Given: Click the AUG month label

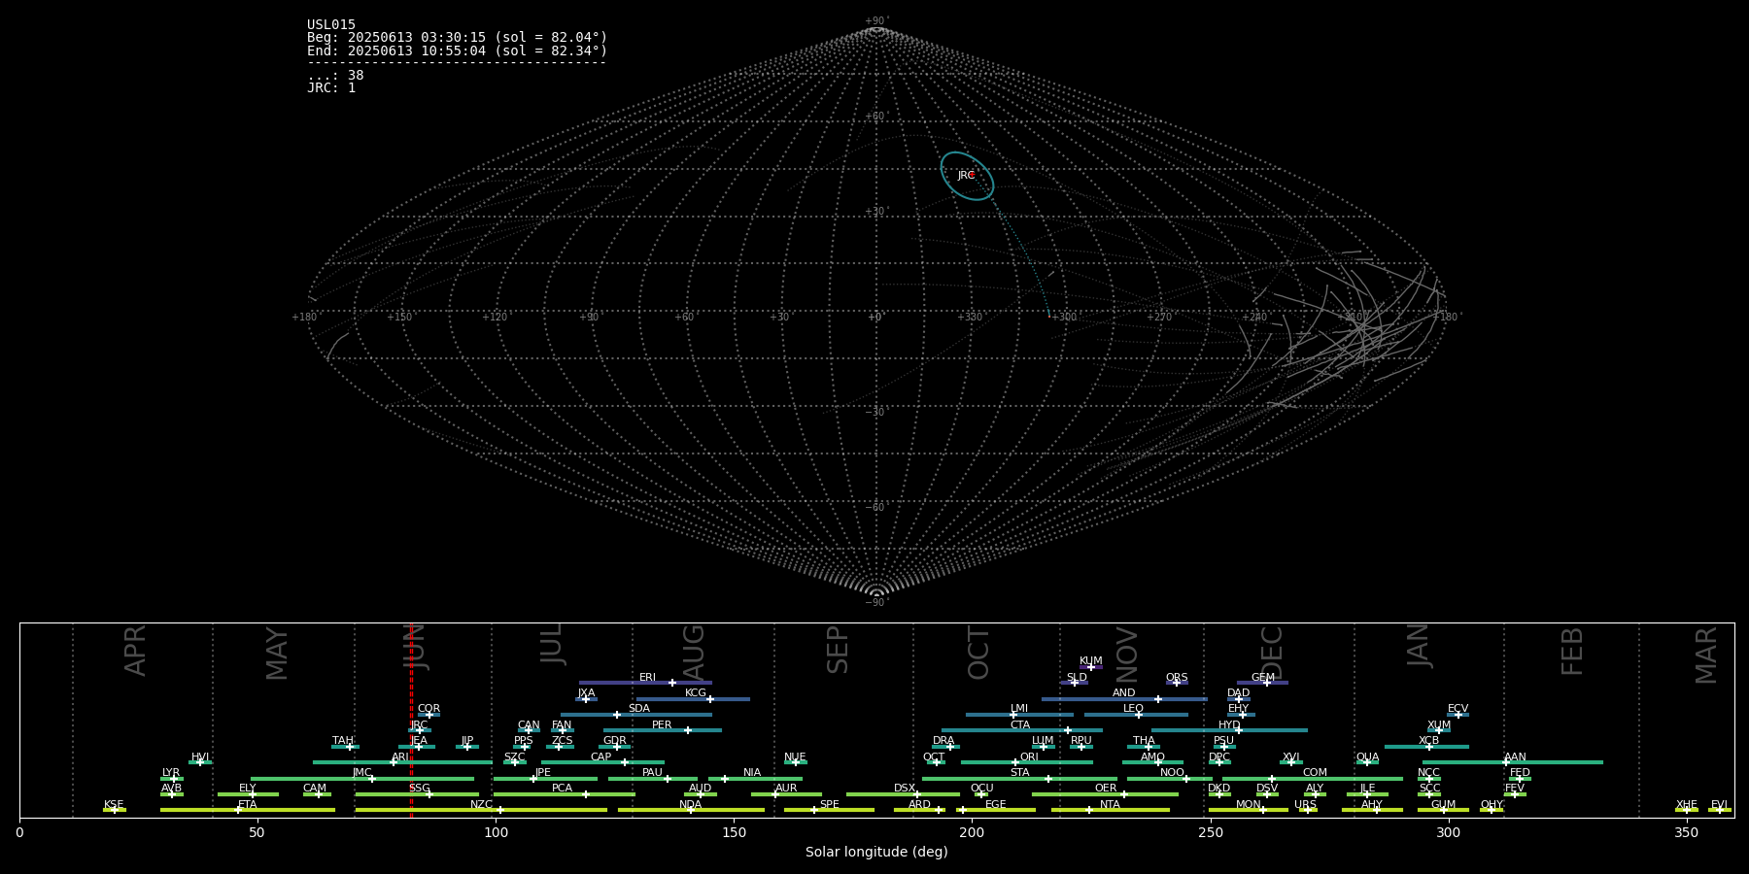Looking at the screenshot, I should (694, 653).
